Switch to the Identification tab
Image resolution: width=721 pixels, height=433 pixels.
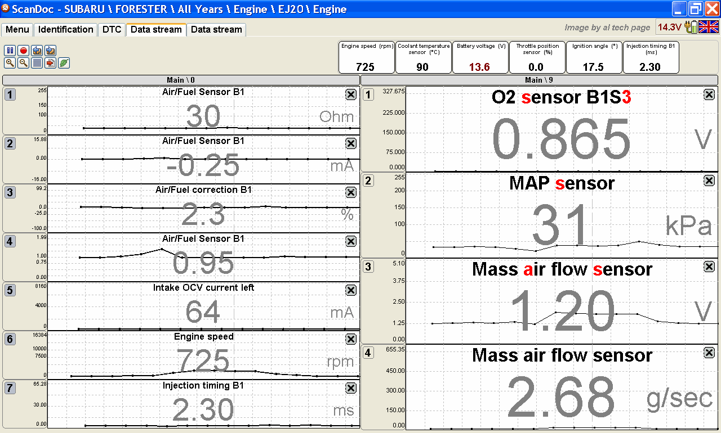click(x=65, y=29)
